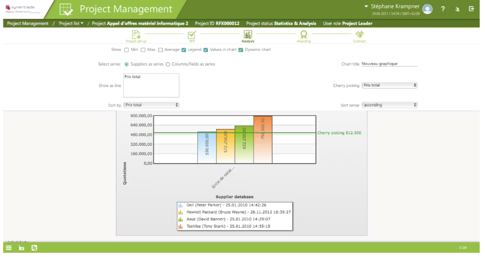
Task: Click the orange Toshiba bar in chart
Action: 262,140
